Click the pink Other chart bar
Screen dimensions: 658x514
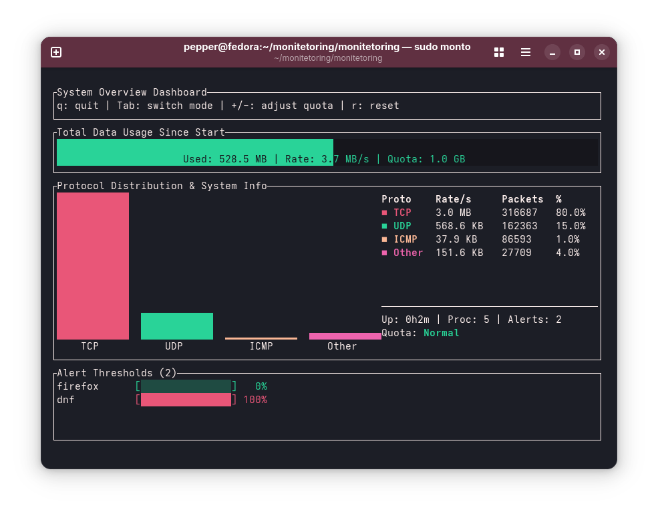(345, 336)
